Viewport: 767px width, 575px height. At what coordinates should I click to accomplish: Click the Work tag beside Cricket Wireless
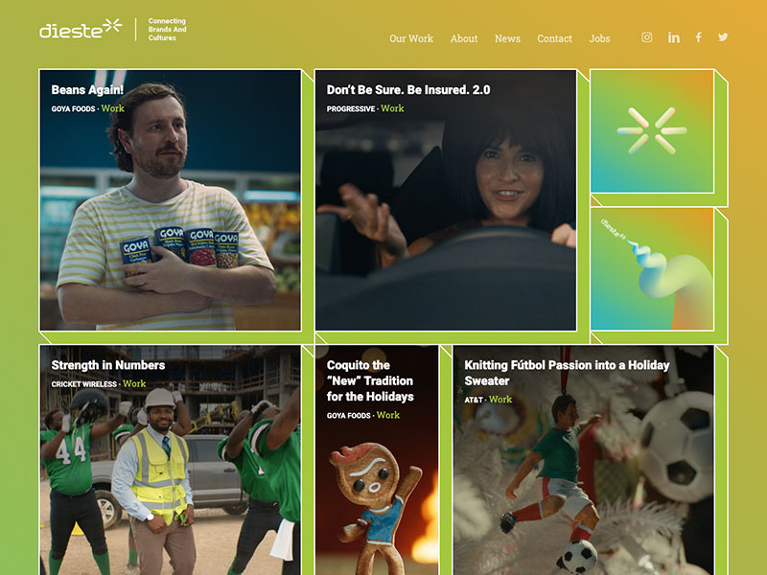134,384
